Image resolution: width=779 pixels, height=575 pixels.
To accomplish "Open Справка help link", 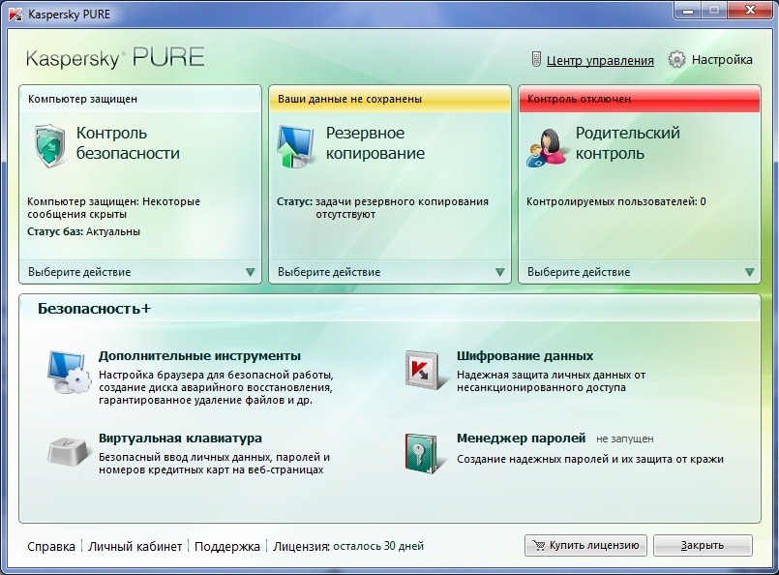I will coord(51,546).
